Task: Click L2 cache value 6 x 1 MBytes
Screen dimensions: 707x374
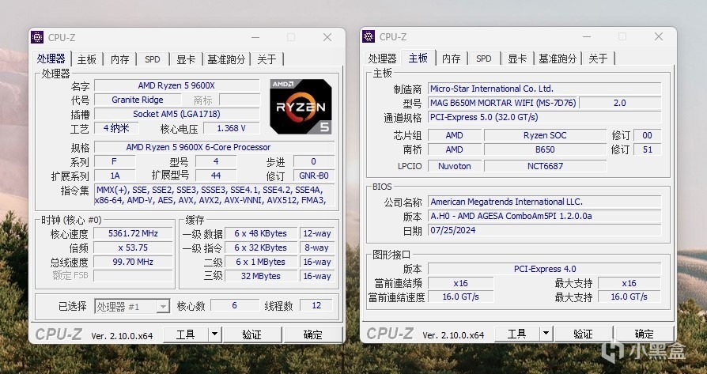Action: 261,262
